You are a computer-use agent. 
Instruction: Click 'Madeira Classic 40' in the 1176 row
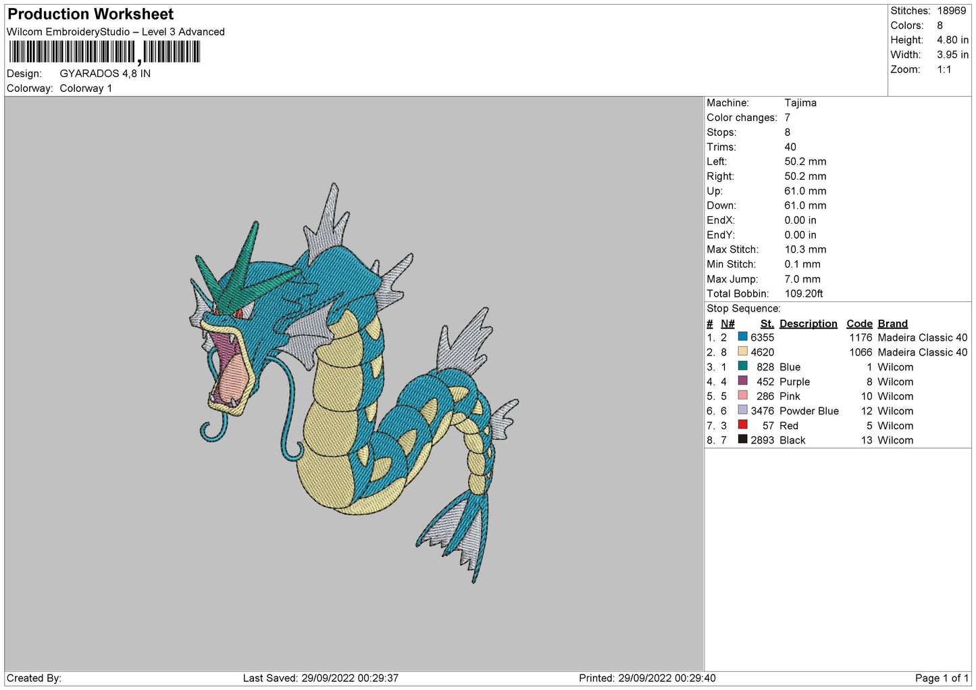922,338
